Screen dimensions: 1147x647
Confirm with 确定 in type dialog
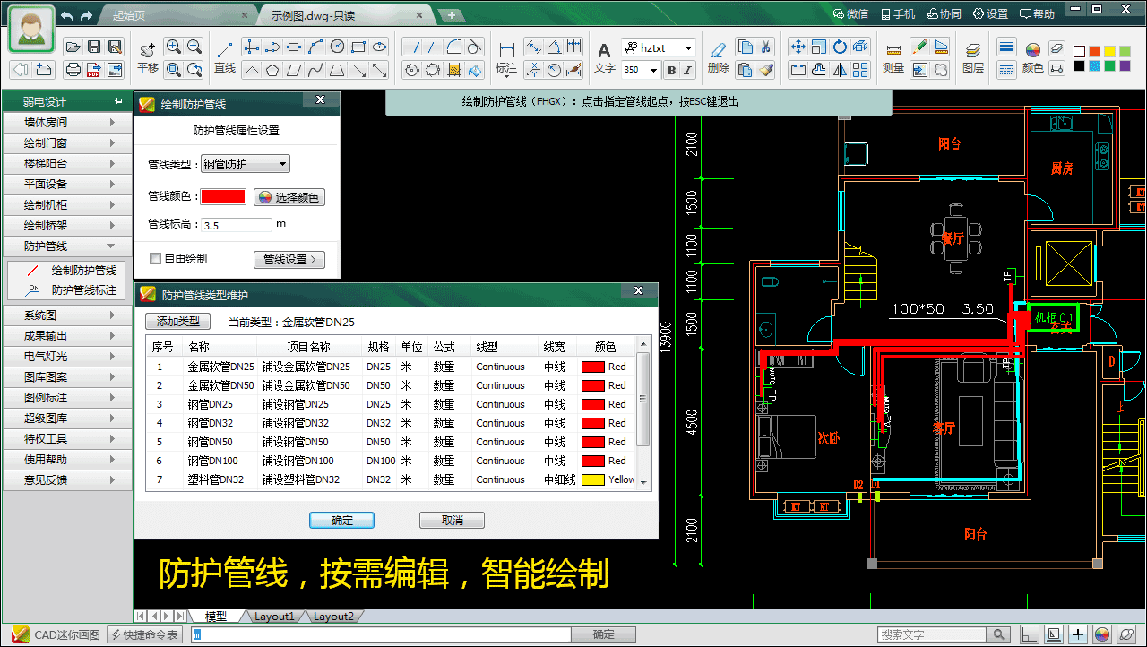click(341, 520)
